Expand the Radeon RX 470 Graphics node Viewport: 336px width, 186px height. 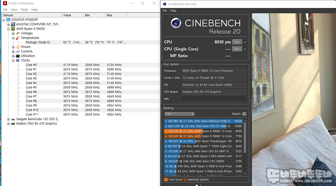tap(8, 124)
